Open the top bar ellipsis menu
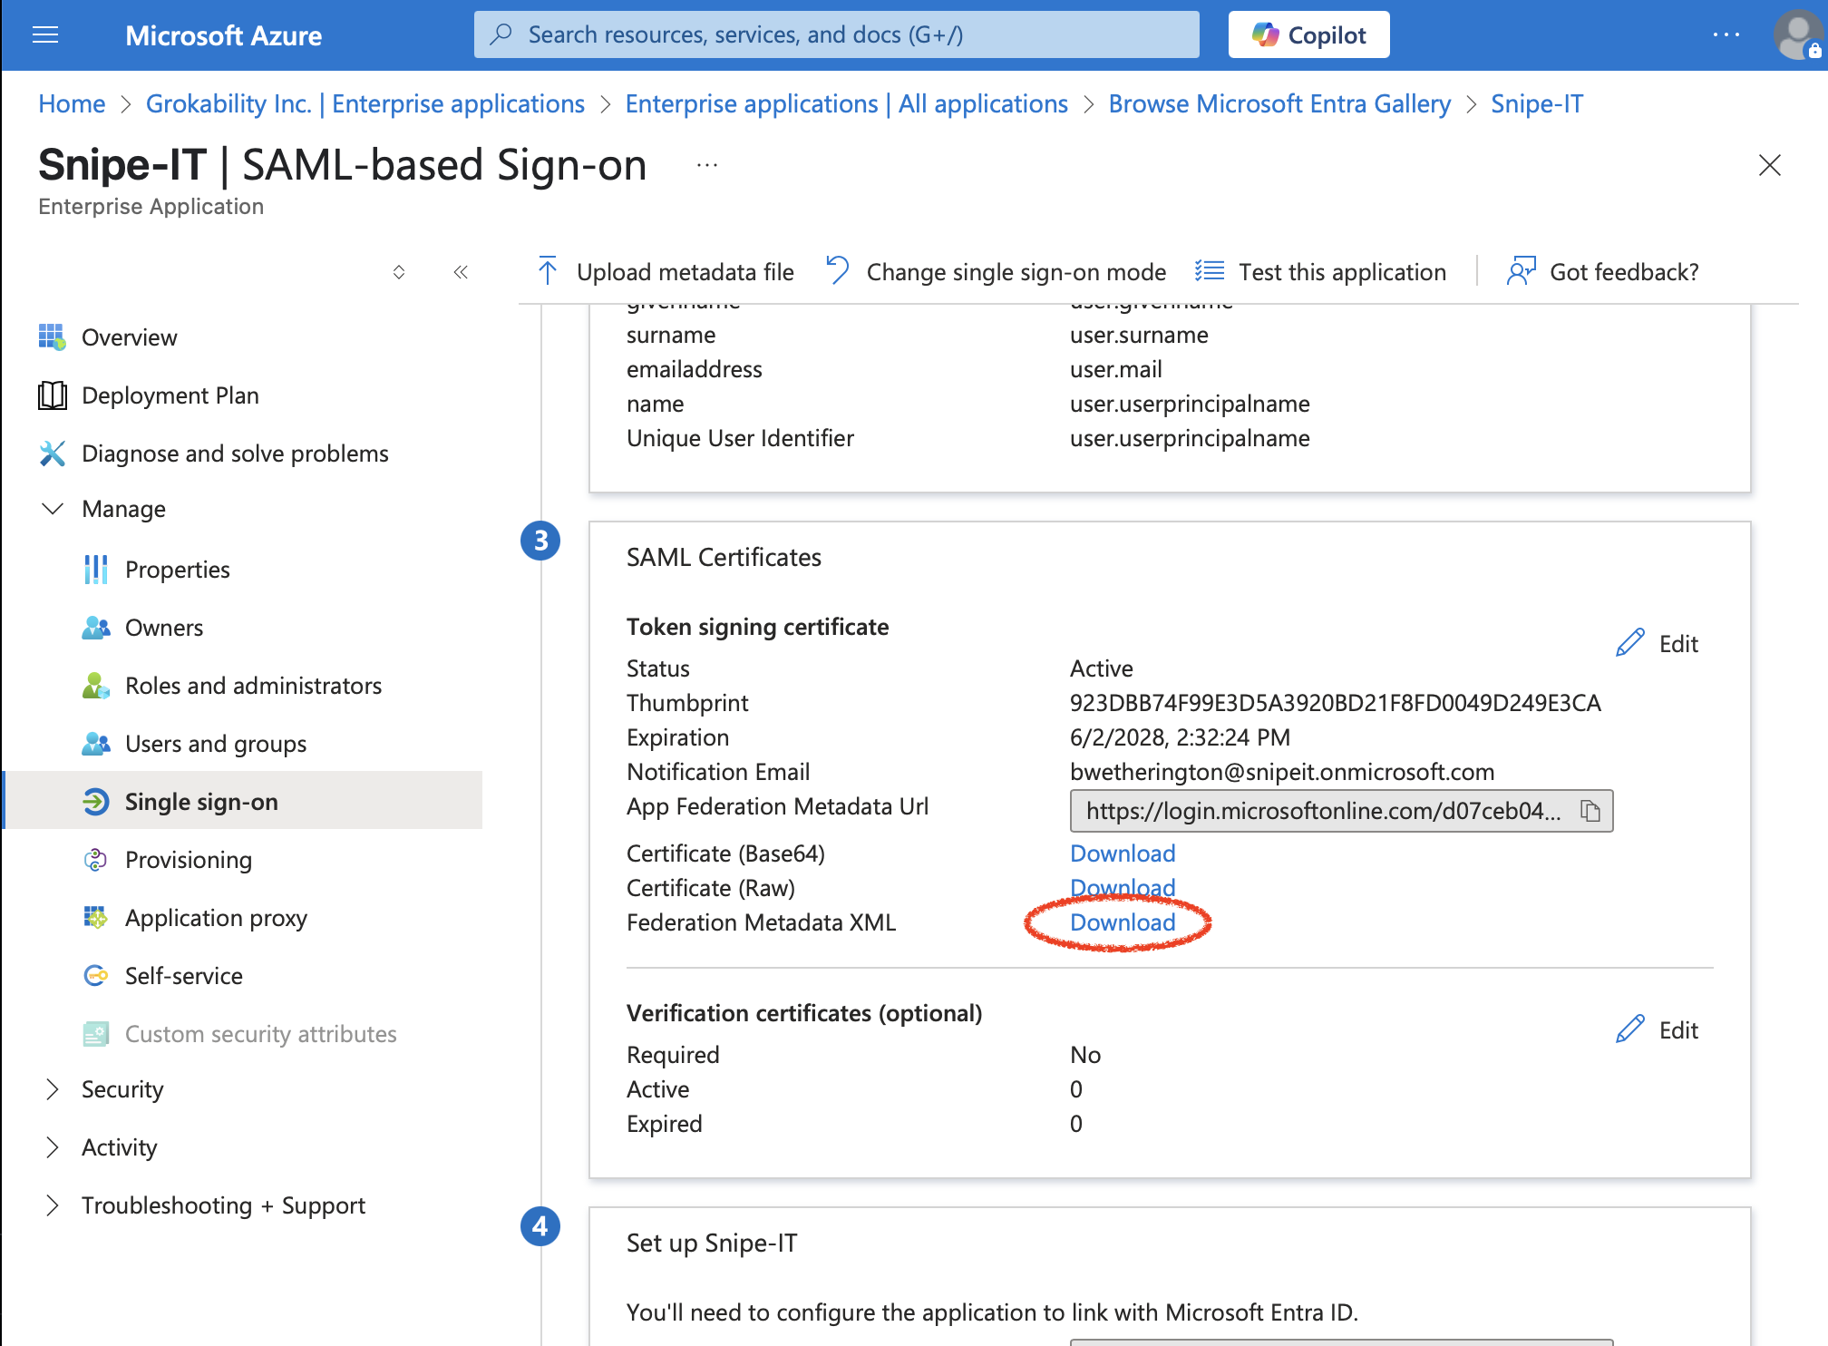This screenshot has height=1346, width=1828. coord(1726,35)
